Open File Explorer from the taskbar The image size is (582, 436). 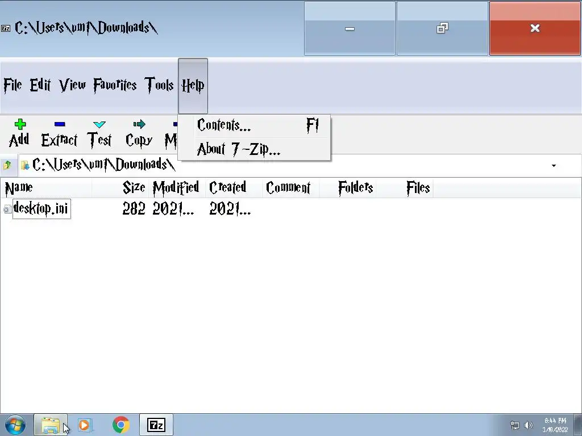51,425
